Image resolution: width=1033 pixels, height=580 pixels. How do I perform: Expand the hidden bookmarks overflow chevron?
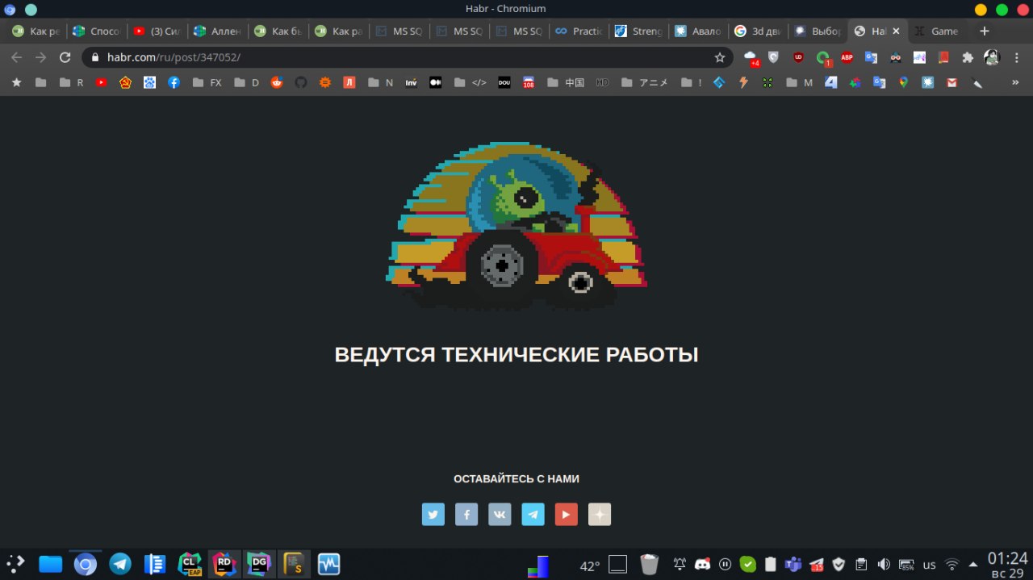pyautogui.click(x=1014, y=82)
